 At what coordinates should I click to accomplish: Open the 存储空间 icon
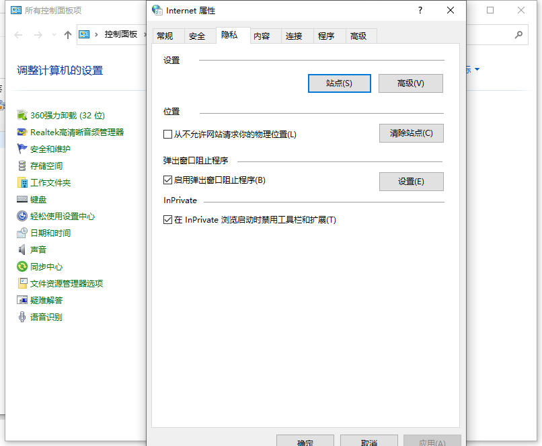point(22,166)
